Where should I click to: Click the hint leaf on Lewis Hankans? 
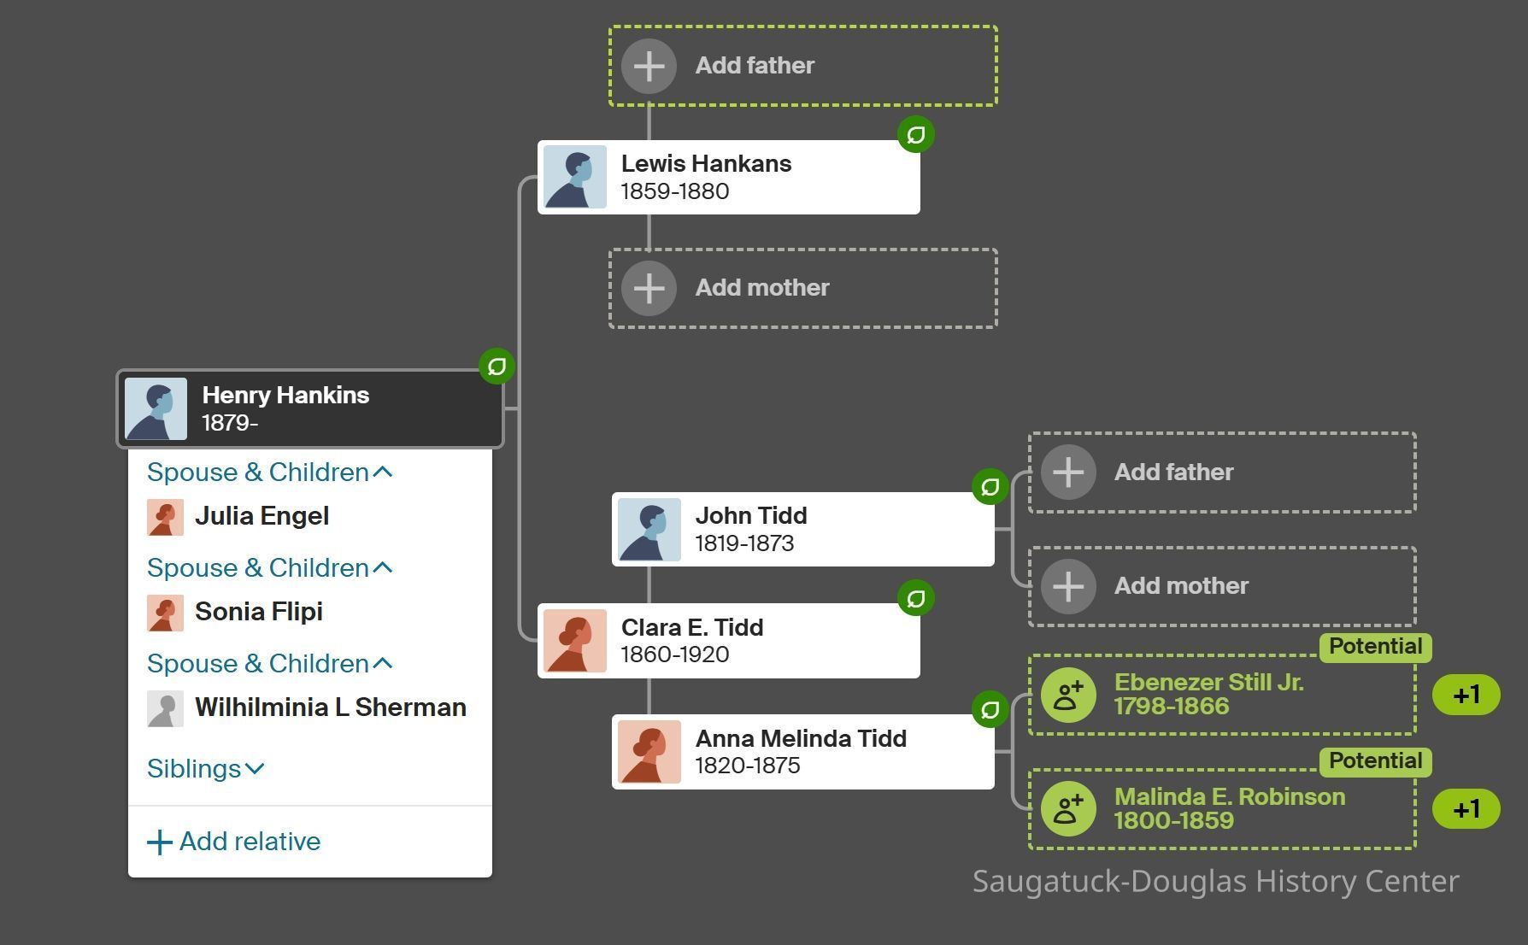coord(915,135)
